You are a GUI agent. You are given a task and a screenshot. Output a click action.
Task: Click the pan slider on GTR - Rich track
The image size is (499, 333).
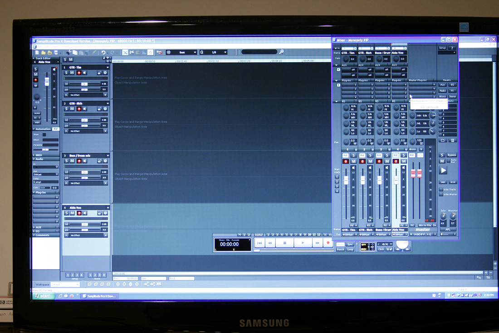click(x=85, y=125)
